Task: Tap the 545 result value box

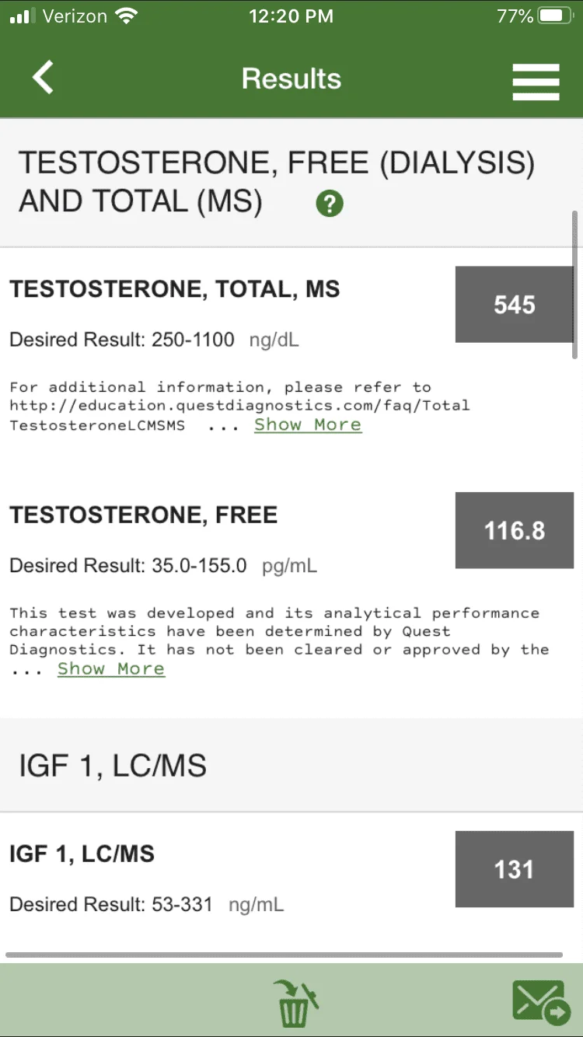Action: 515,304
